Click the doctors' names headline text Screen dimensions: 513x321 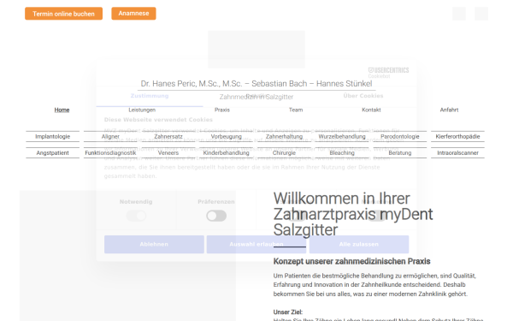(x=256, y=84)
